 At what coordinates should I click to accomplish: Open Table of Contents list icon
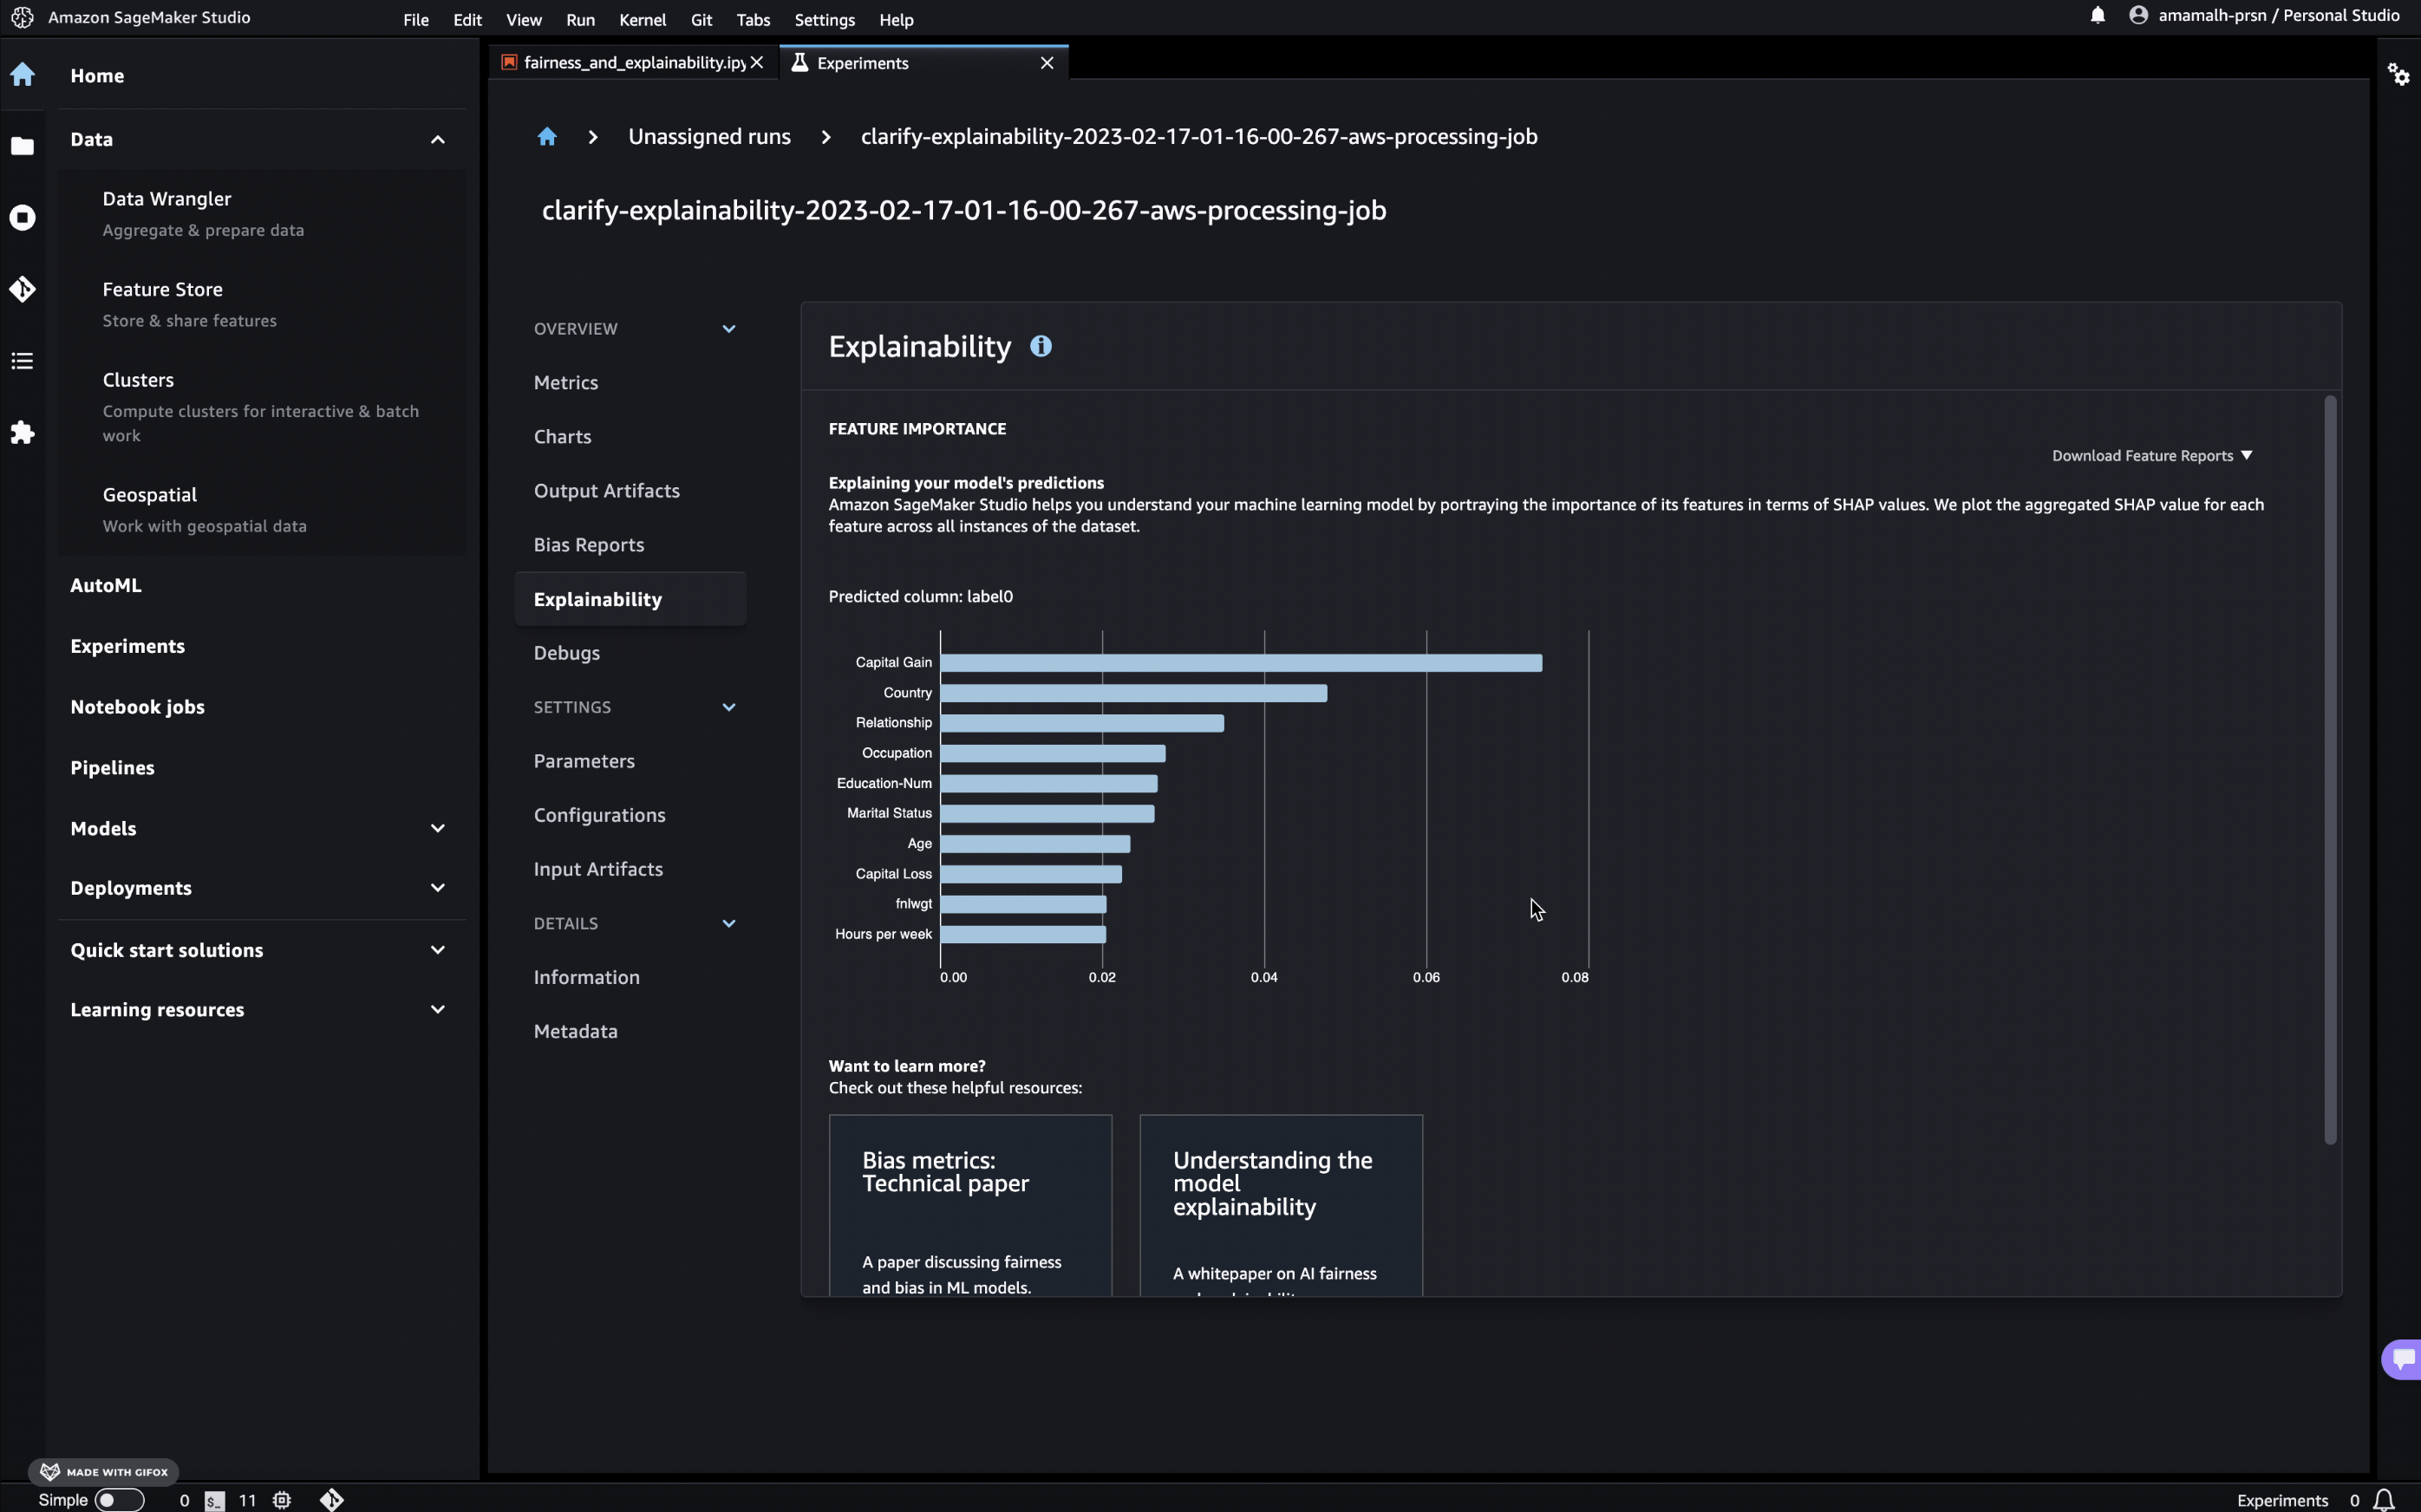tap(22, 361)
